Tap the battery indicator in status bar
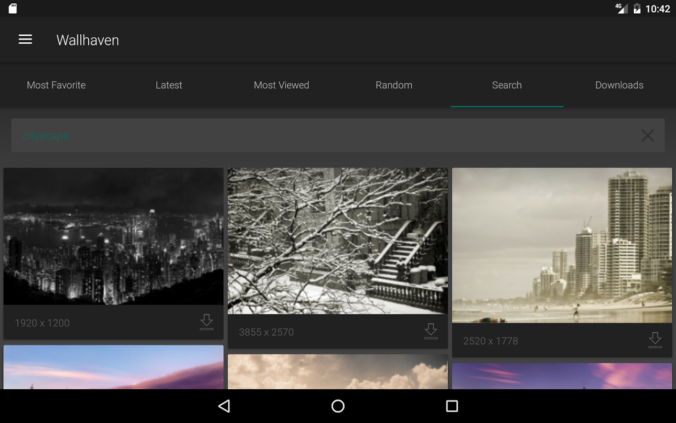 pyautogui.click(x=636, y=8)
